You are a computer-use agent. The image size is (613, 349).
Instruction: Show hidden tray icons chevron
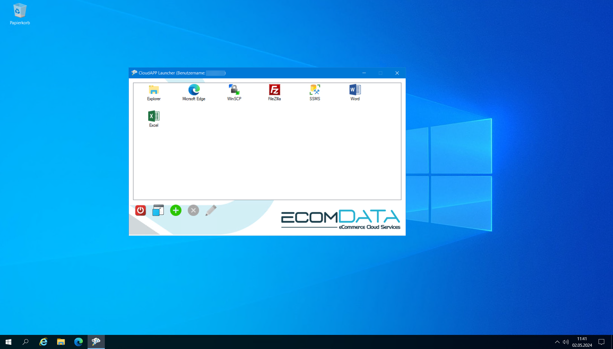557,342
